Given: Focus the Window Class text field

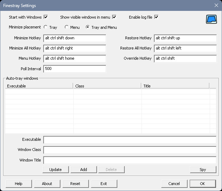Looking at the screenshot, I should [130, 150].
